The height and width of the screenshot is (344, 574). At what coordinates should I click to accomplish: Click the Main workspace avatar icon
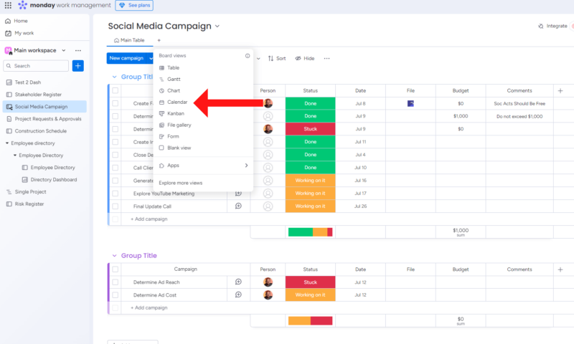8,50
